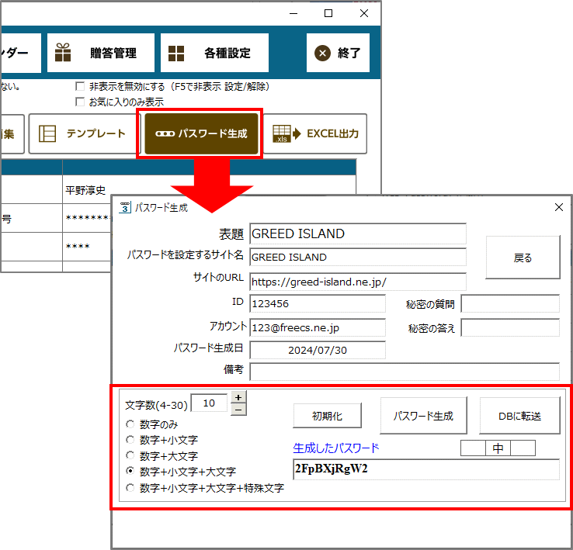Click the EXCEL出力 button
Screen dimensions: 573x550
[x=315, y=133]
